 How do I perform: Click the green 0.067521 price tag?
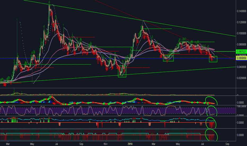tap(241, 51)
